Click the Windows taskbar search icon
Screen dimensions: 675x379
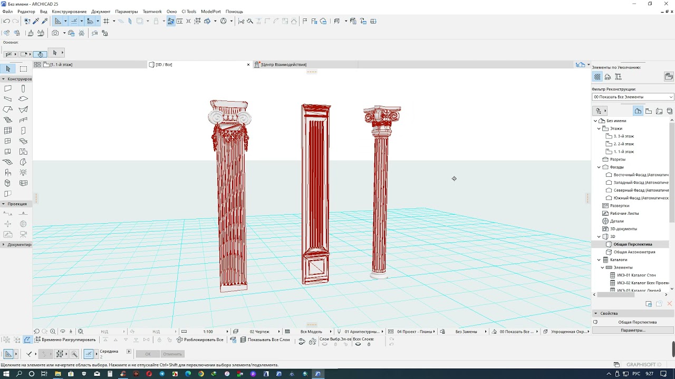pos(19,374)
